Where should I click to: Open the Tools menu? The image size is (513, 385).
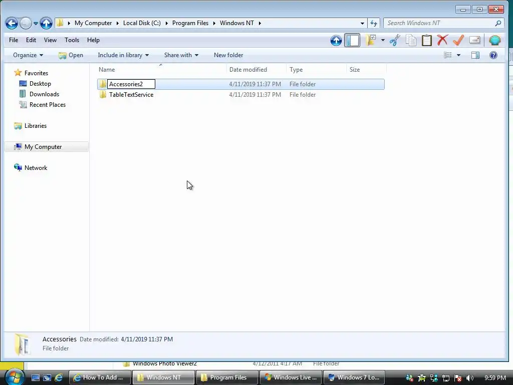click(x=72, y=40)
